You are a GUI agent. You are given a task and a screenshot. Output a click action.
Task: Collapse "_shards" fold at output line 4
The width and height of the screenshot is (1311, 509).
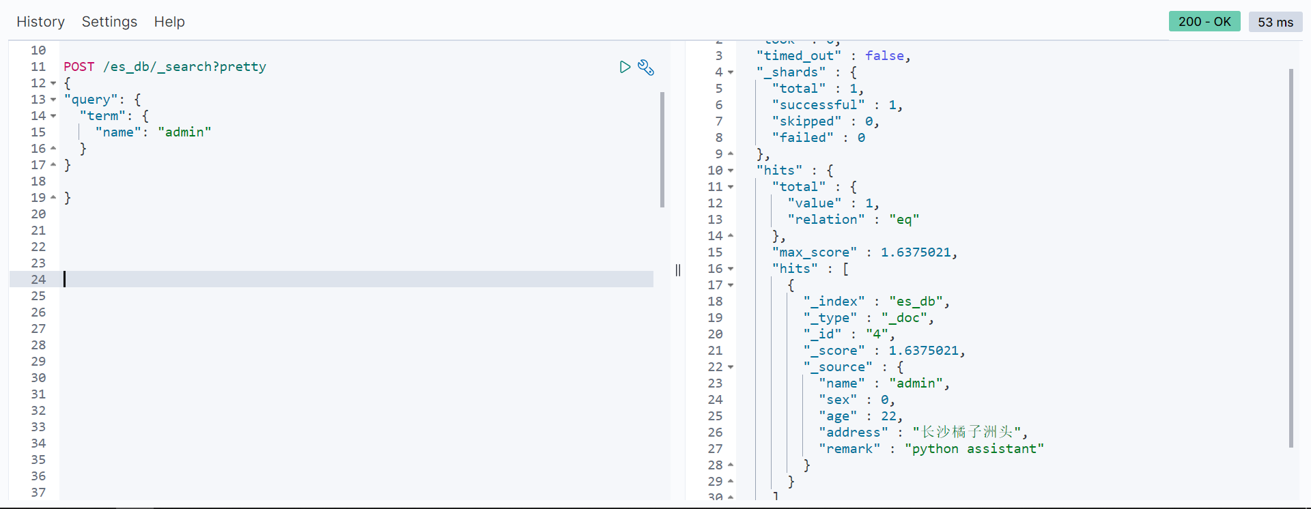tap(731, 72)
